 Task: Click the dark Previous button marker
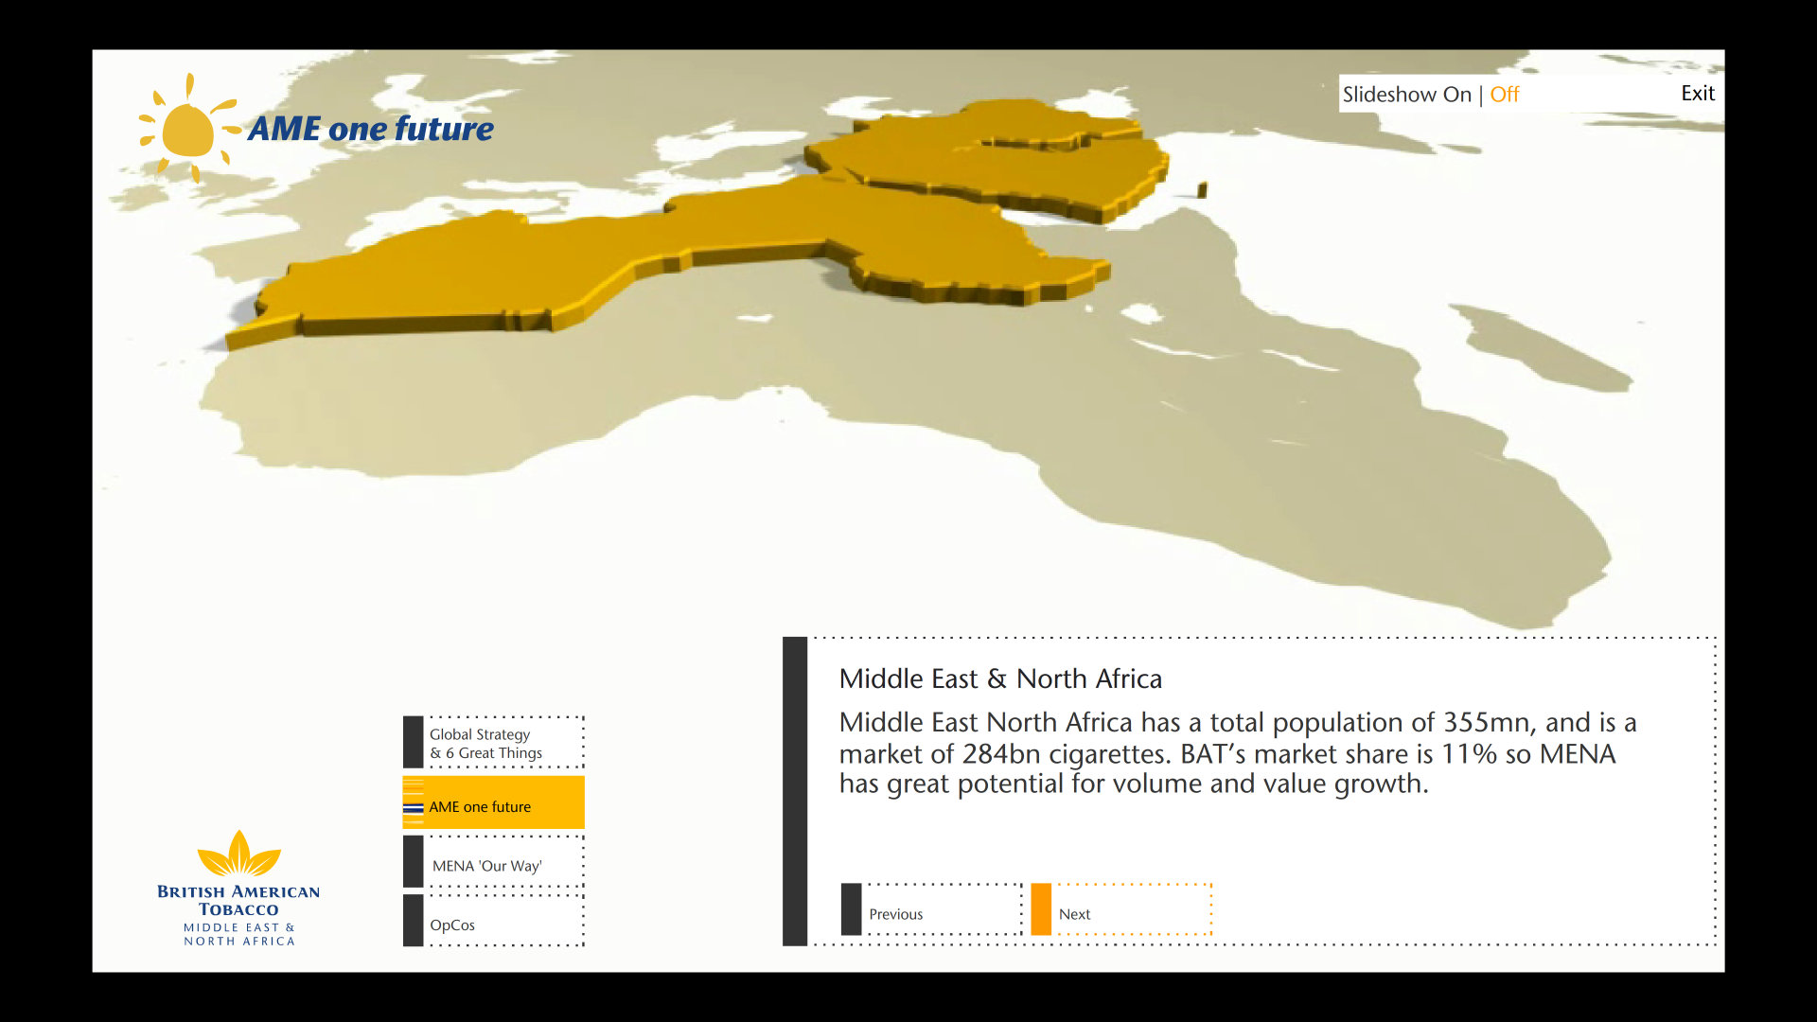pyautogui.click(x=851, y=909)
